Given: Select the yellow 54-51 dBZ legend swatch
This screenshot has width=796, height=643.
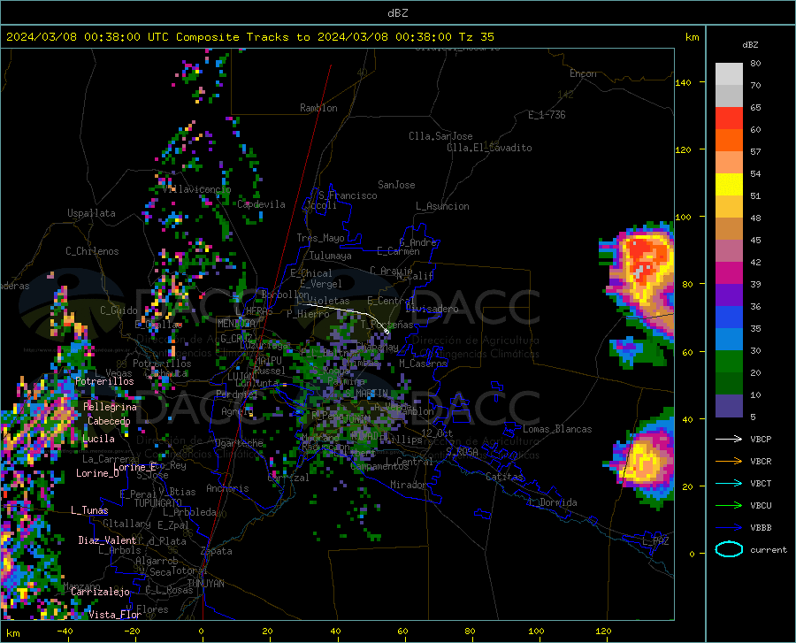Looking at the screenshot, I should click(x=729, y=185).
